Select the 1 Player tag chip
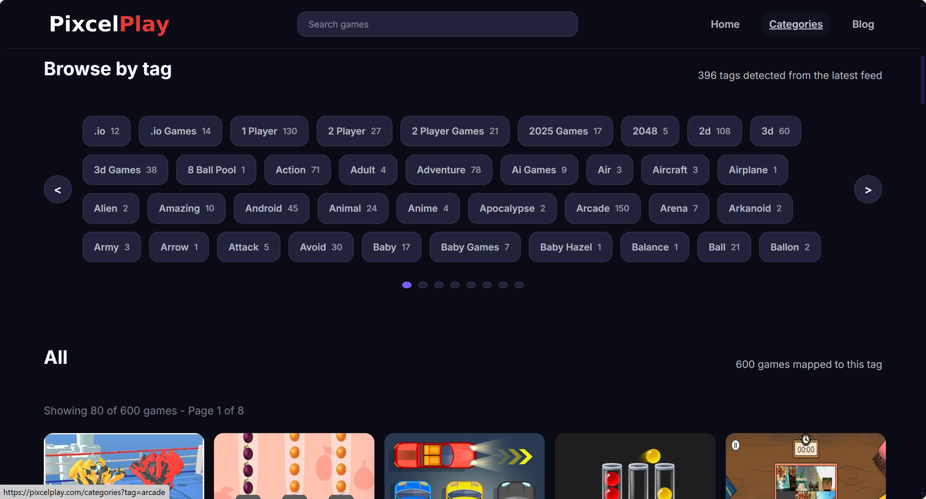 (269, 131)
